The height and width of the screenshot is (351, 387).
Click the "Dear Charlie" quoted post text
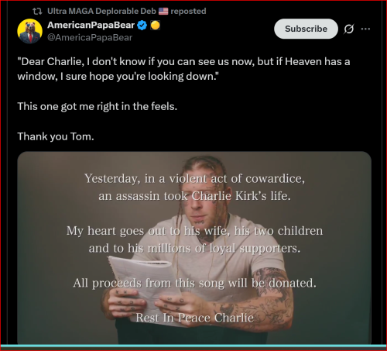(183, 69)
